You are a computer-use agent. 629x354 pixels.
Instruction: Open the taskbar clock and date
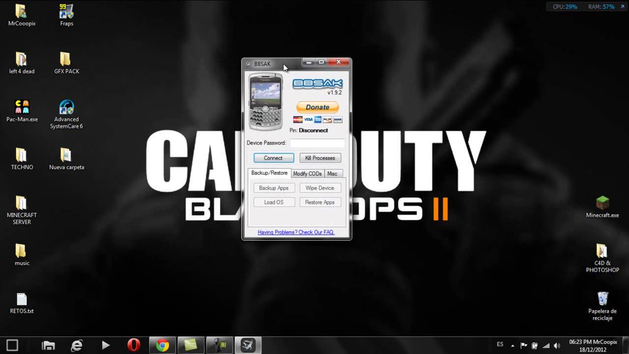coord(593,346)
